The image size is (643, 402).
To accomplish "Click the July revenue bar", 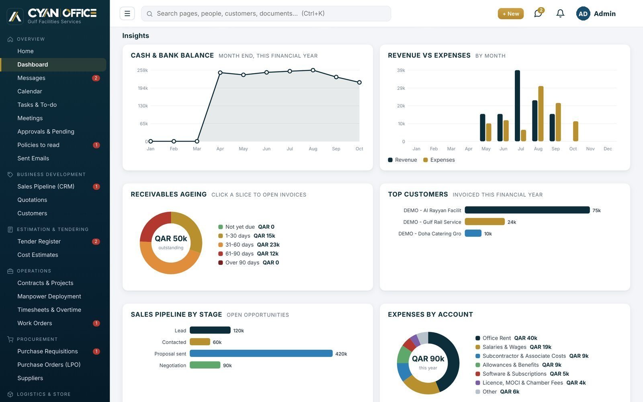I will 517,106.
